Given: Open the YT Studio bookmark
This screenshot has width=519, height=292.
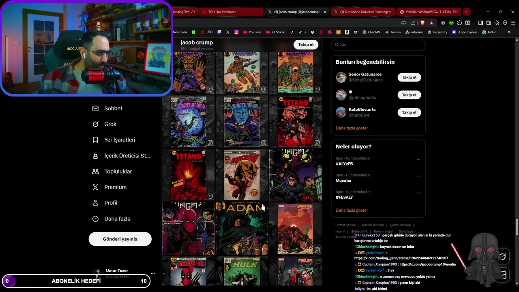Looking at the screenshot, I should coord(276,32).
